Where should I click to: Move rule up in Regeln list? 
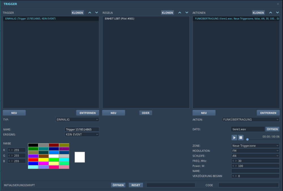[x=180, y=13]
